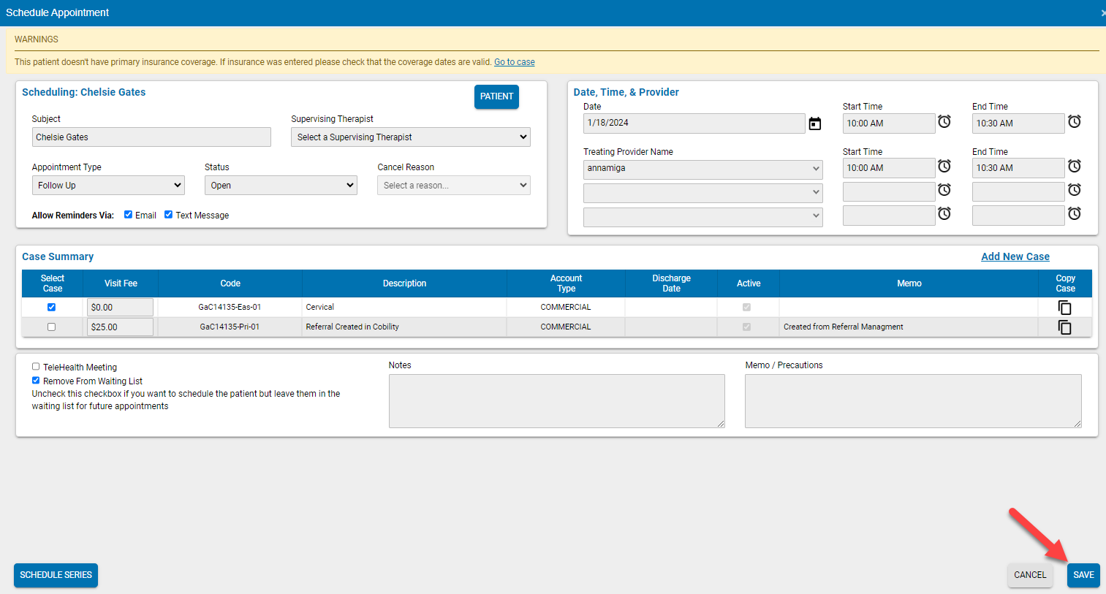Copy the Cervical case
This screenshot has width=1106, height=594.
coord(1064,308)
